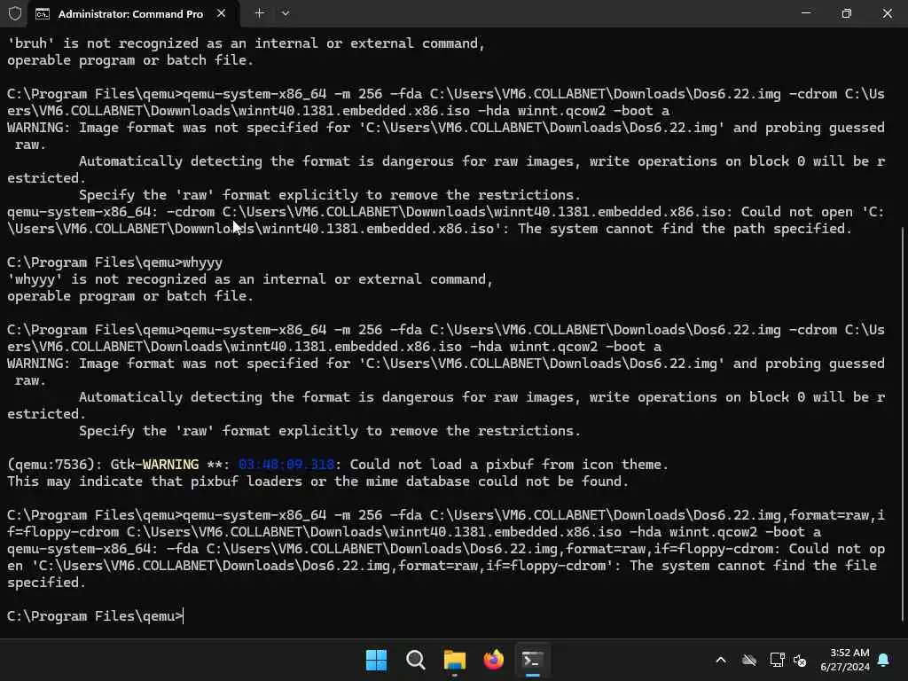908x681 pixels.
Task: Expand the new tab profile dropdown
Action: (x=286, y=13)
